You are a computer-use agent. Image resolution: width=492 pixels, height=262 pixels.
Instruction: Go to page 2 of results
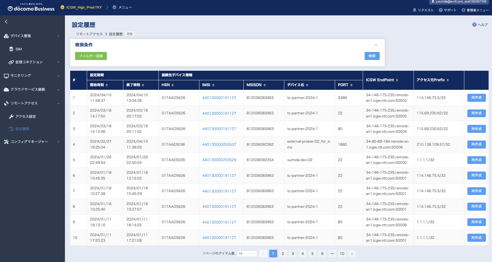[x=283, y=254]
